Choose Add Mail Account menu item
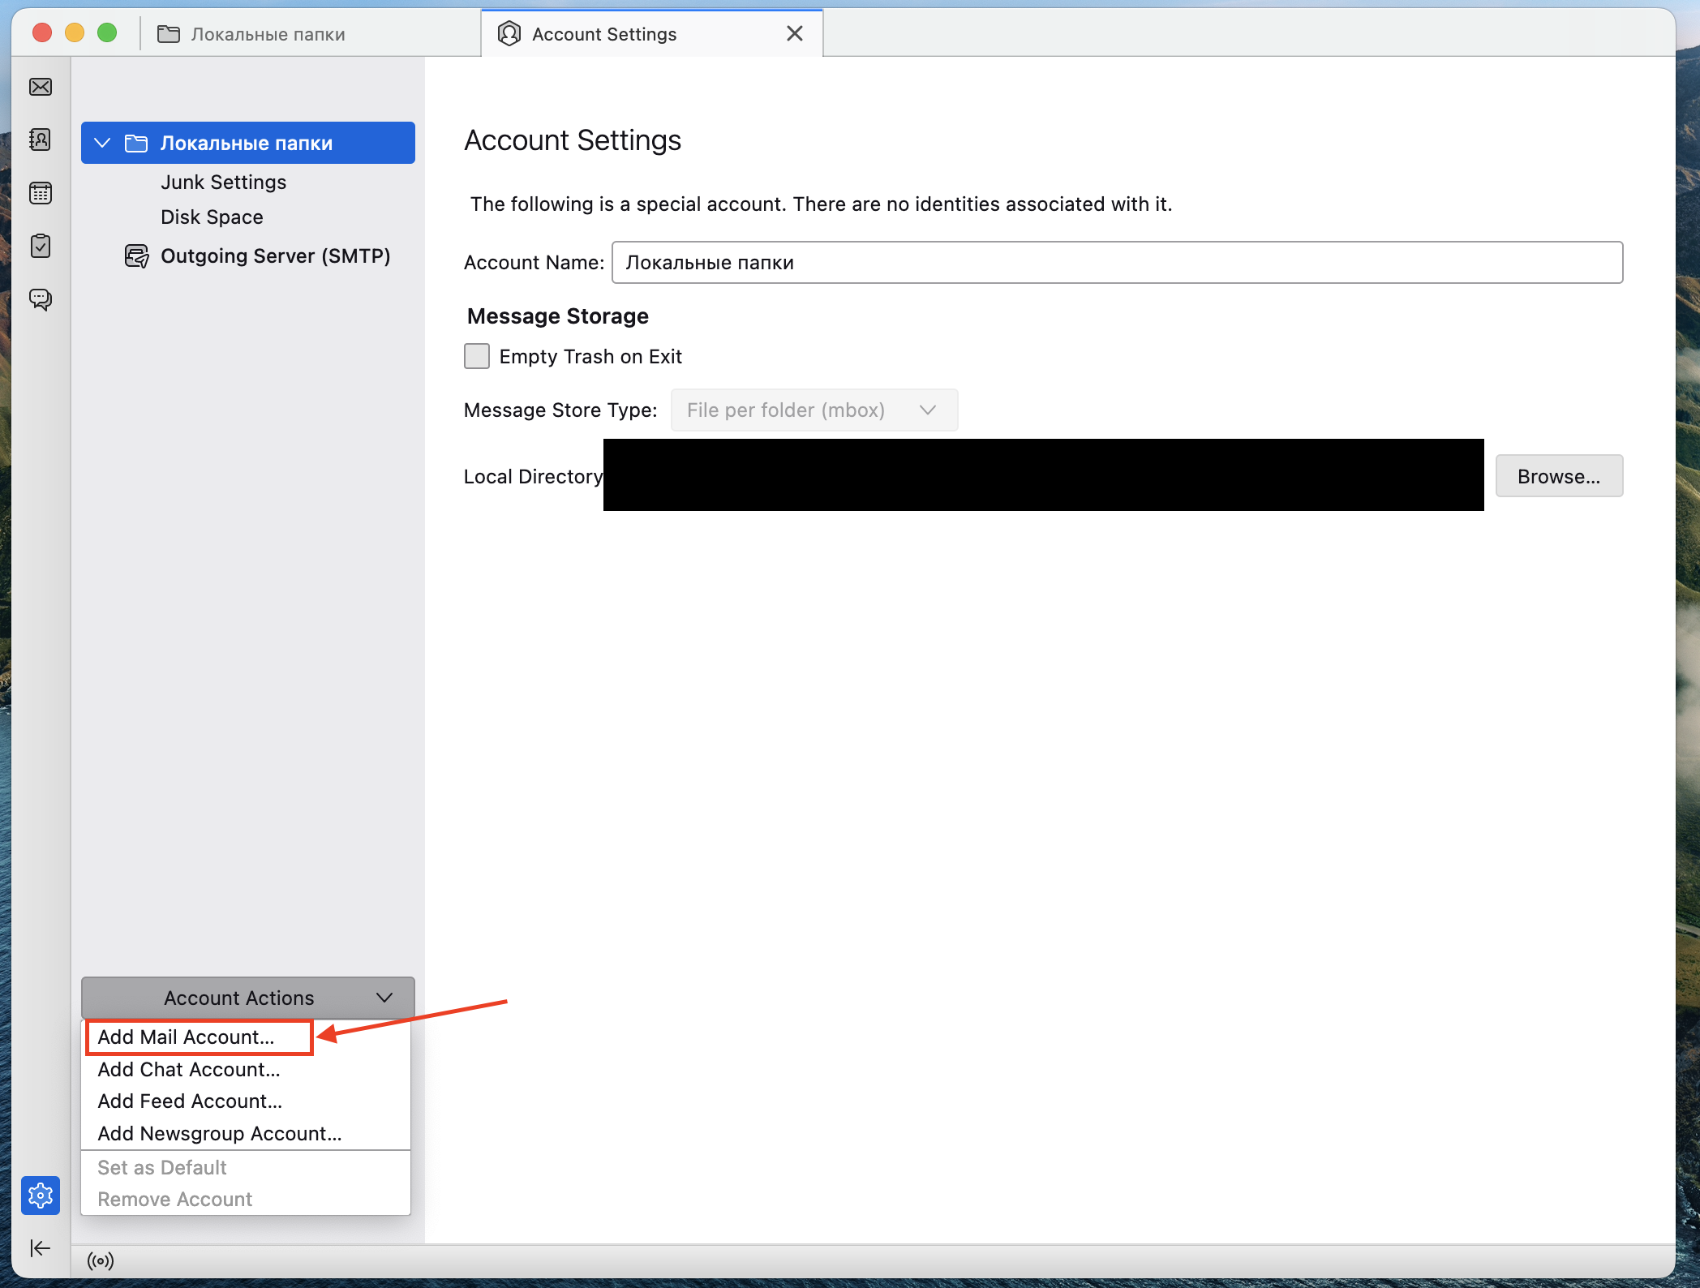Viewport: 1700px width, 1288px height. point(187,1037)
